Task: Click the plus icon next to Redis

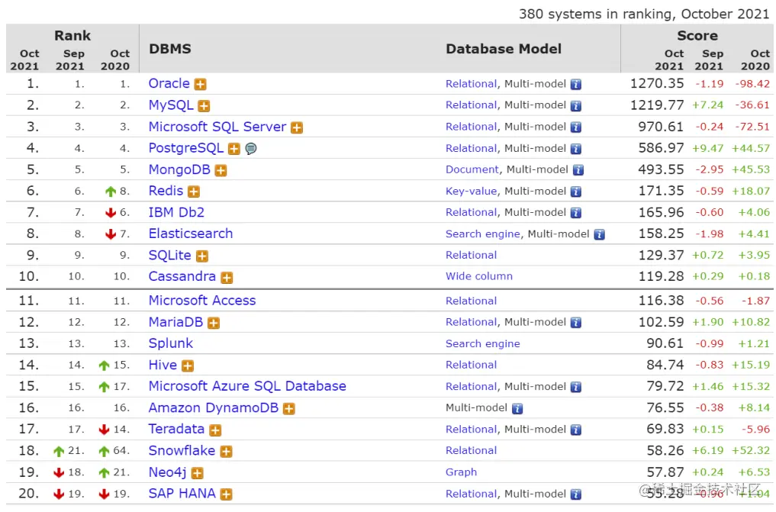Action: [194, 192]
